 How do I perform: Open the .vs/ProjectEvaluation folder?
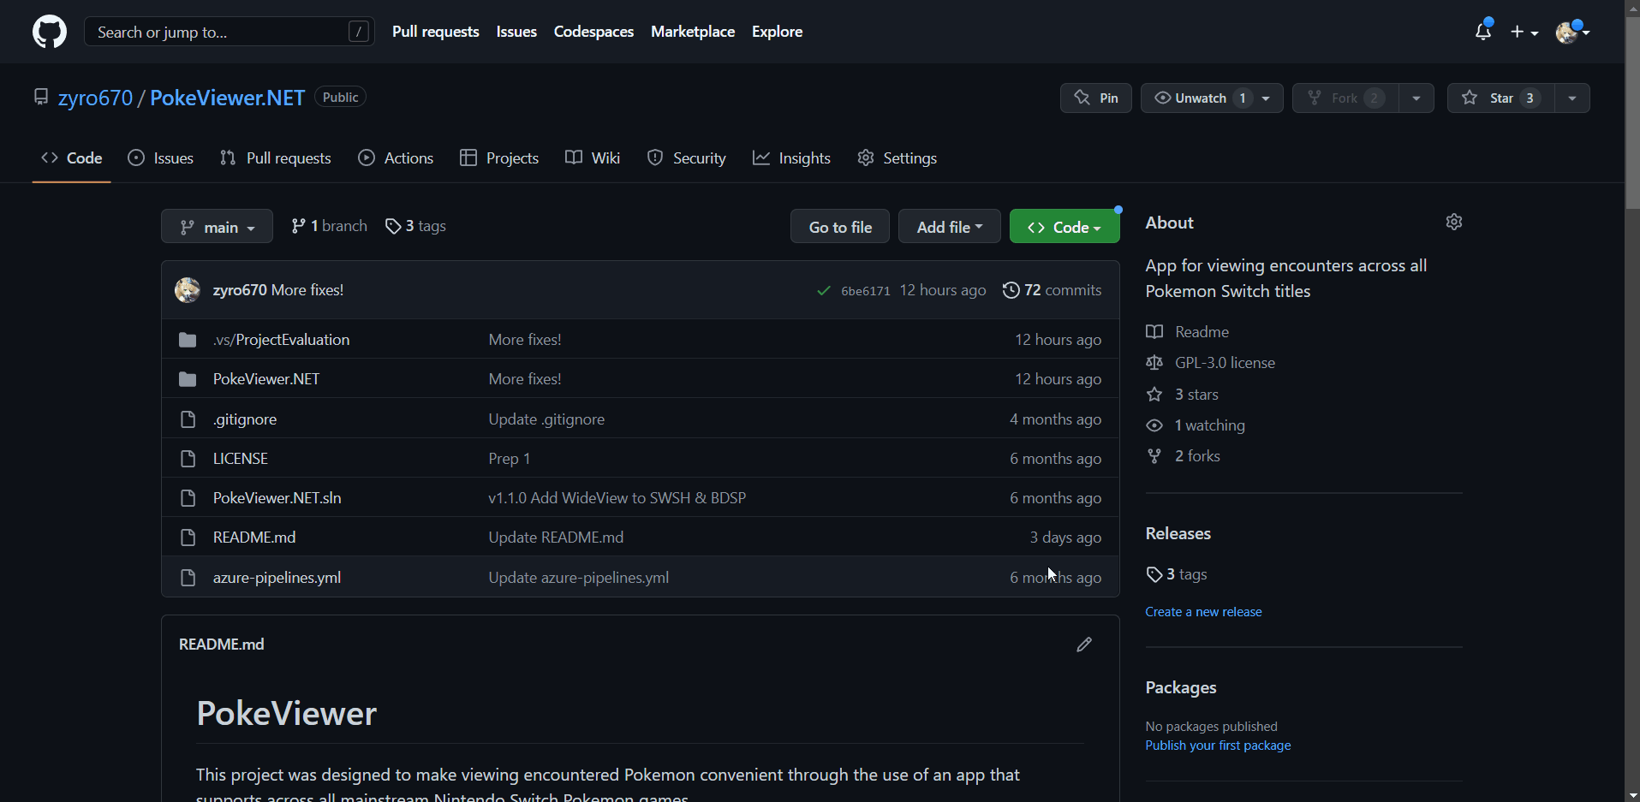point(281,340)
